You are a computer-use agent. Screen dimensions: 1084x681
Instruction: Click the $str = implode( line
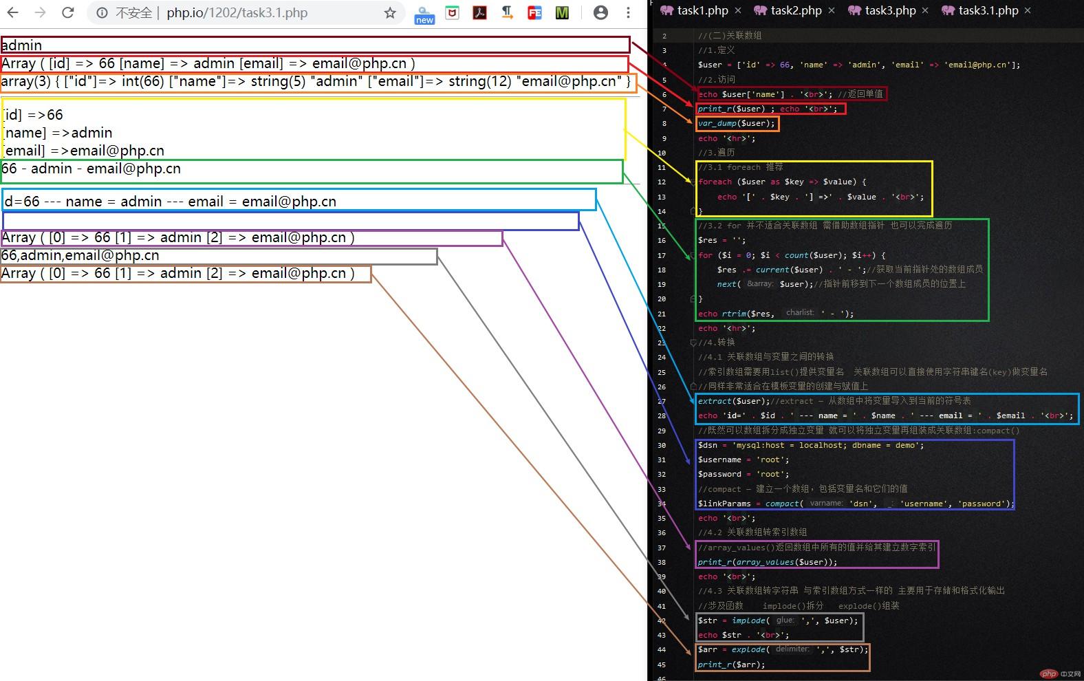pyautogui.click(x=778, y=620)
